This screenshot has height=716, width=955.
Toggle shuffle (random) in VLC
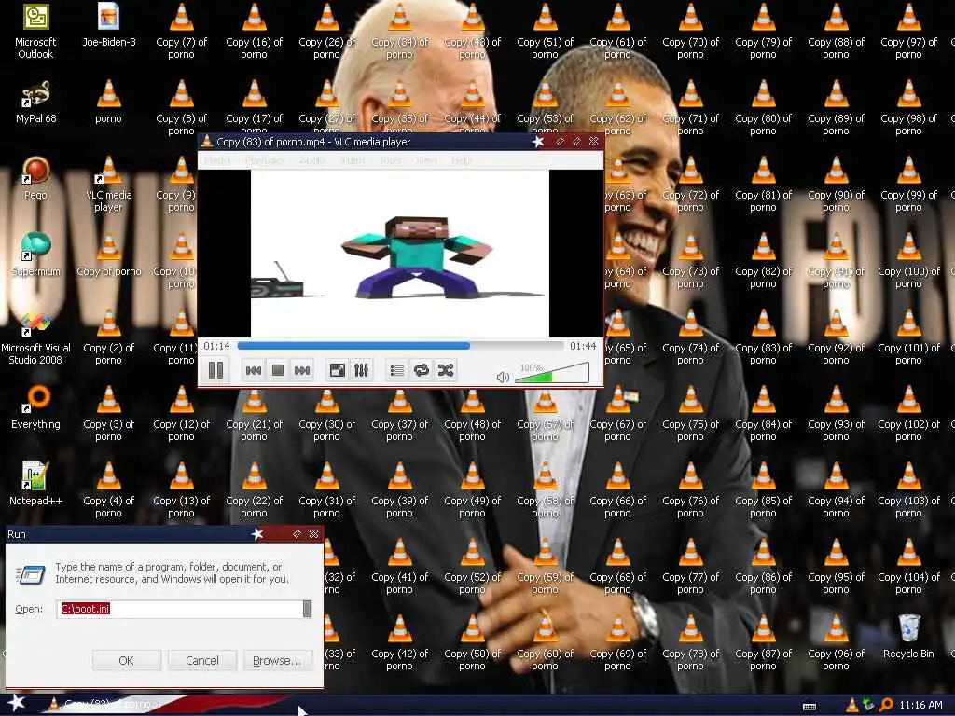click(445, 370)
